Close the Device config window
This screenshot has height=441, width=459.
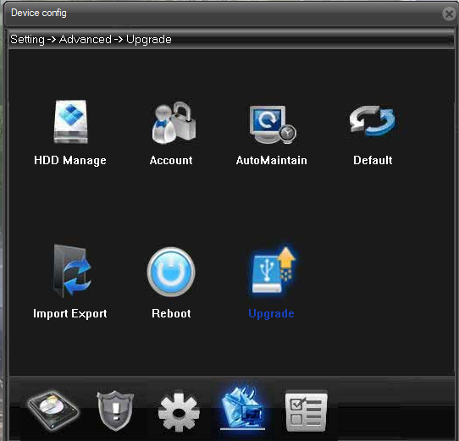(449, 14)
